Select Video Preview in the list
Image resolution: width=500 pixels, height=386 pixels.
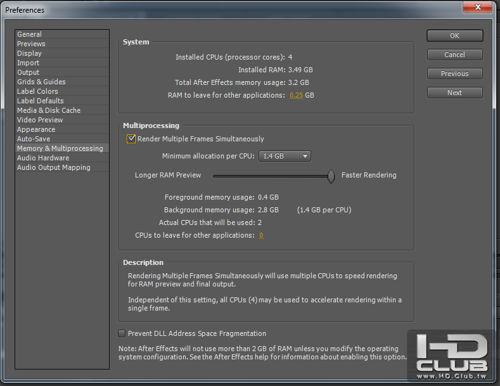[x=62, y=120]
